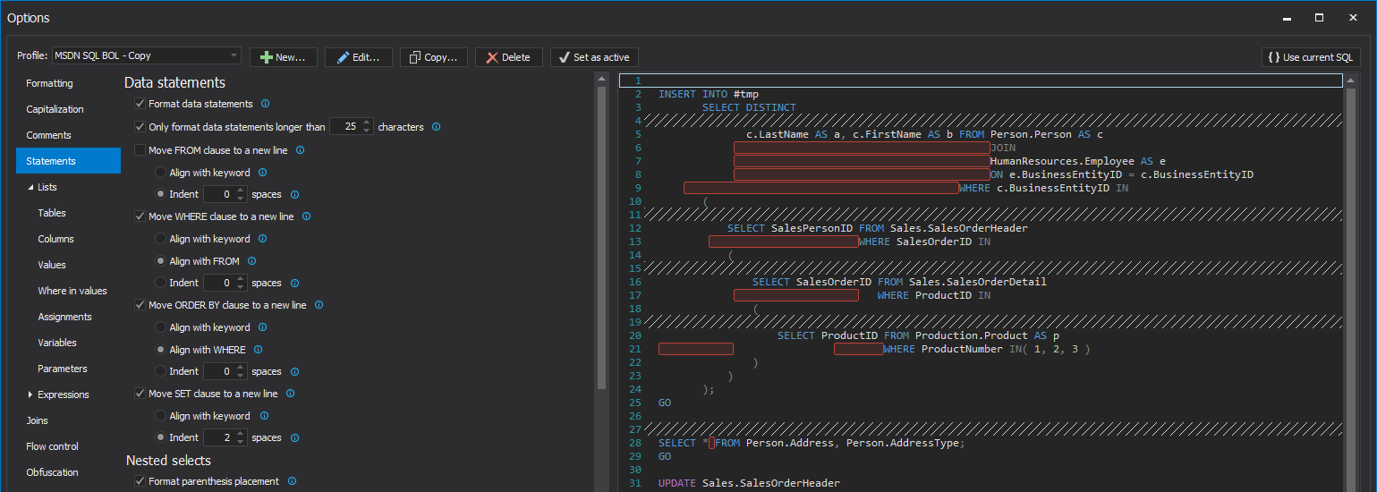This screenshot has height=492, width=1377.
Task: Click info icon for Move WHERE clause
Action: point(306,216)
